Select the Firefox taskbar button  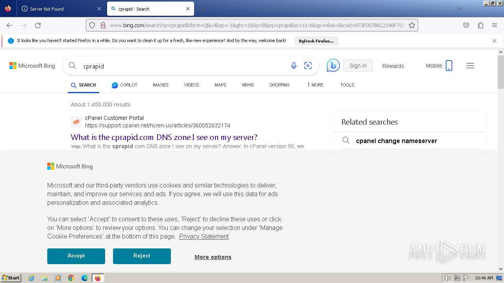tap(98, 278)
